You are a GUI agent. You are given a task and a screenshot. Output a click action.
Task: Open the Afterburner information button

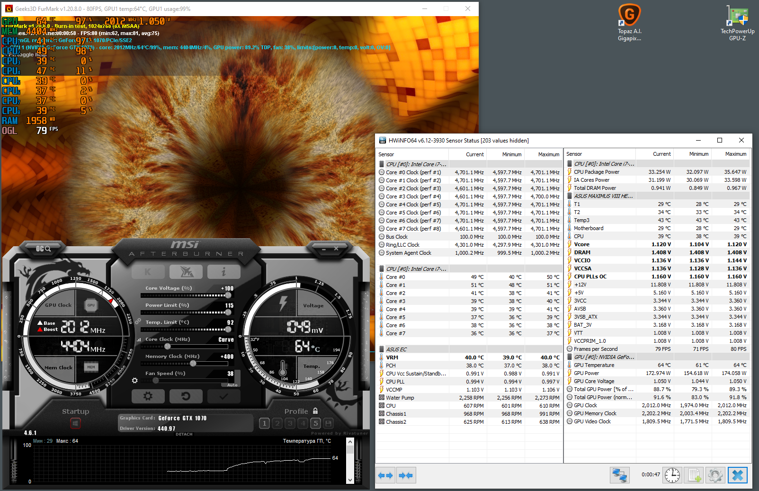tap(223, 272)
